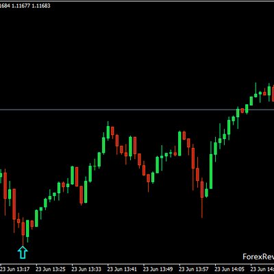Click the 23 Jun 13:33 time label
The width and height of the screenshot is (274, 274).
coord(87,269)
